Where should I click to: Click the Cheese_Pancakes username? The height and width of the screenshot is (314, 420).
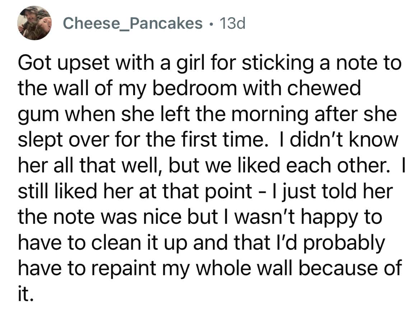click(132, 24)
